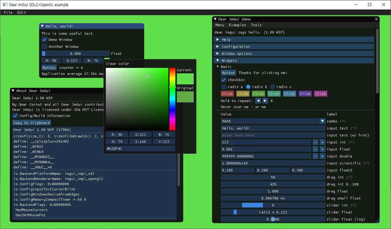Click the blue Click button
The image size is (391, 229).
pyautogui.click(x=290, y=94)
